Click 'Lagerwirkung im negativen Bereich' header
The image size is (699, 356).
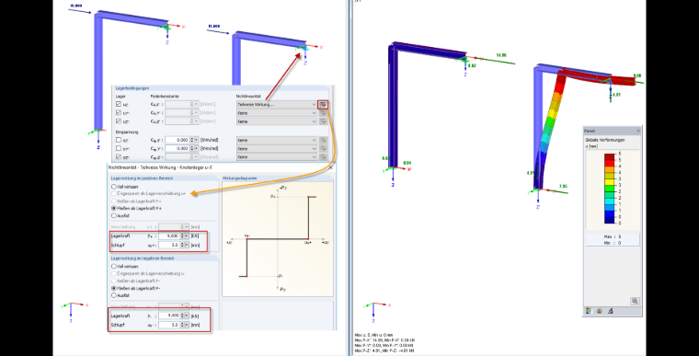point(143,258)
